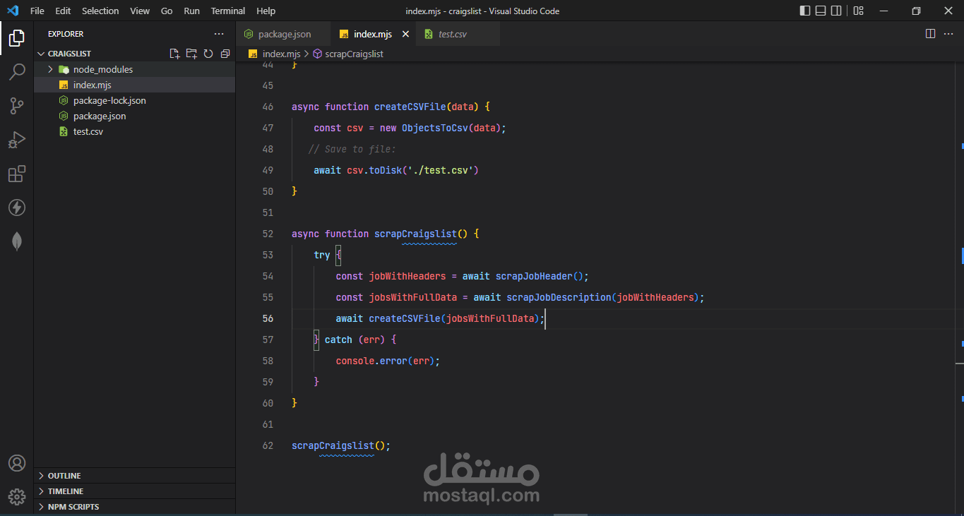Open the Help menu
The image size is (964, 516).
coord(266,11)
